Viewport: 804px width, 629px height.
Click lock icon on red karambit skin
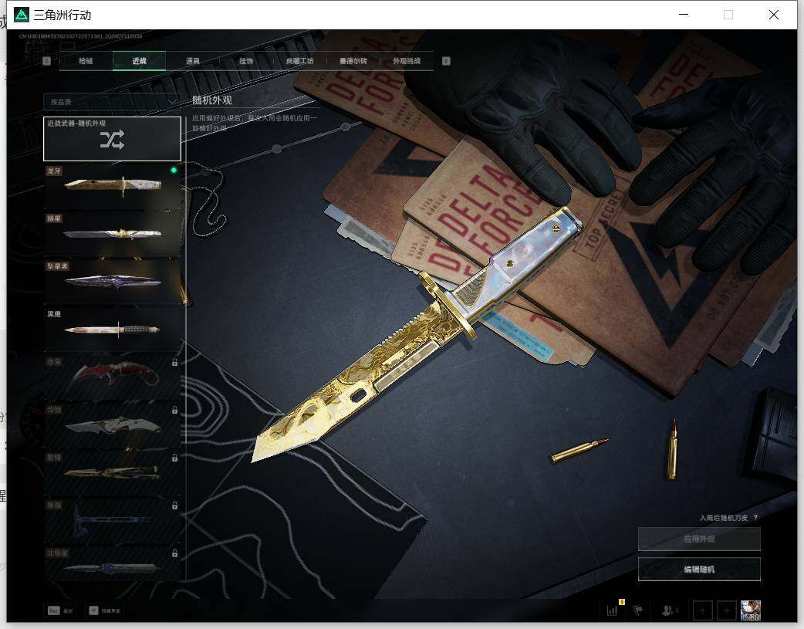[x=175, y=362]
